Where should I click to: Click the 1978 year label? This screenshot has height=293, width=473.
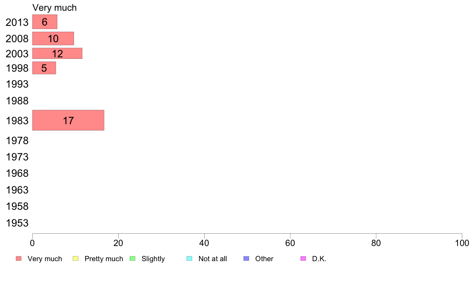(x=17, y=141)
